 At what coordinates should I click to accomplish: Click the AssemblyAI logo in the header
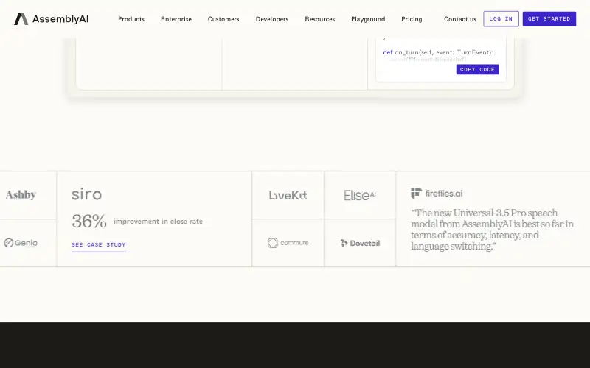tap(51, 19)
